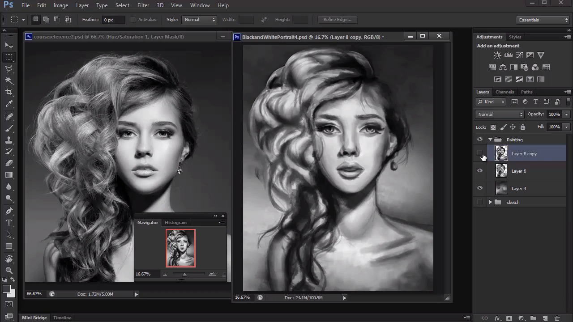Open the Histogram panel tab
573x322 pixels.
[175, 222]
